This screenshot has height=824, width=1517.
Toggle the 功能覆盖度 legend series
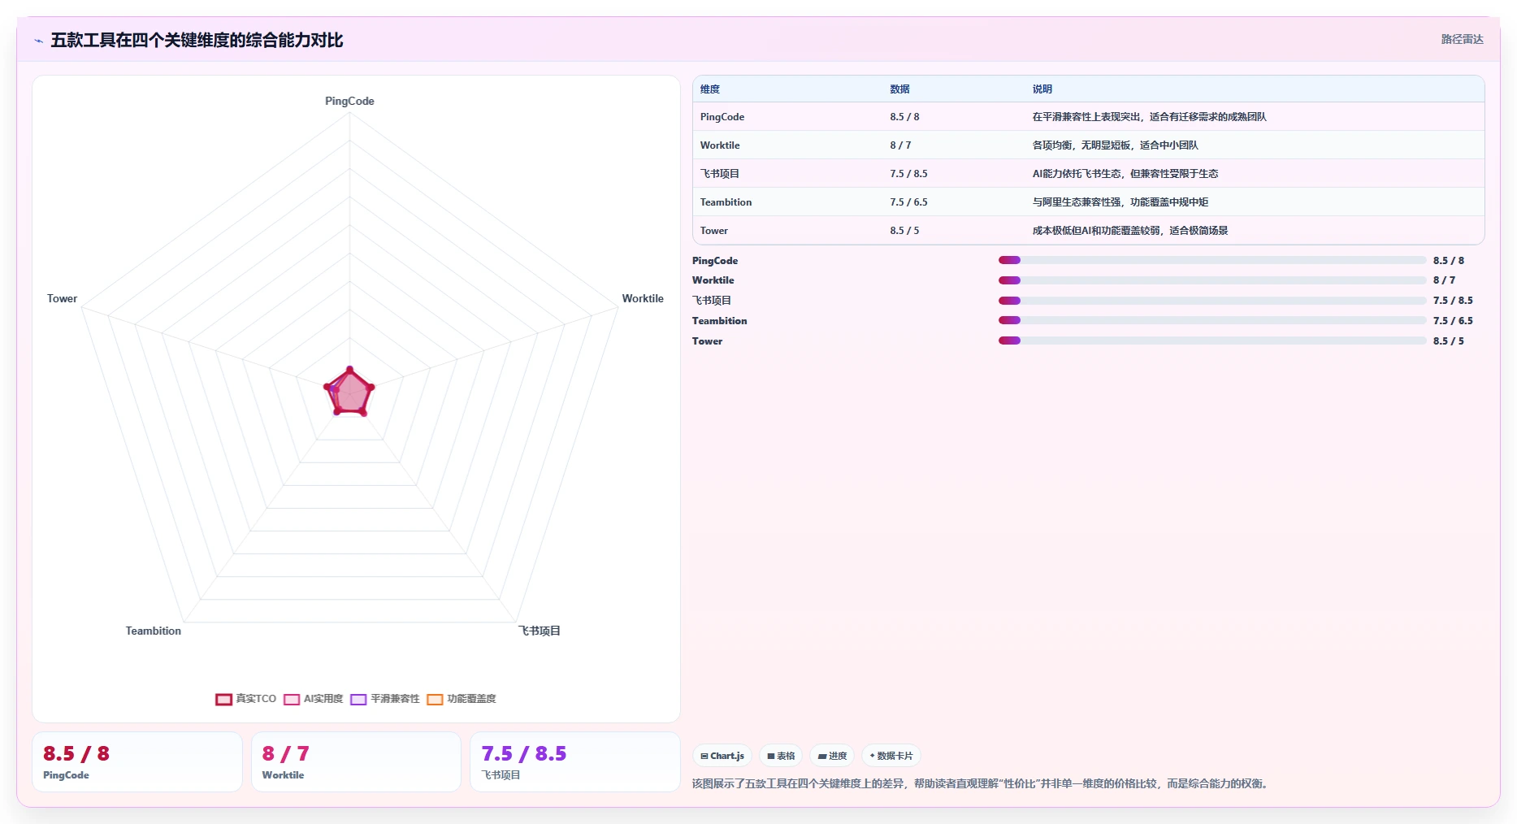tap(462, 699)
